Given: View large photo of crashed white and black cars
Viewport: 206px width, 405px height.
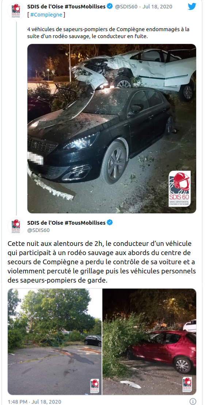Looking at the screenshot, I should (112, 128).
